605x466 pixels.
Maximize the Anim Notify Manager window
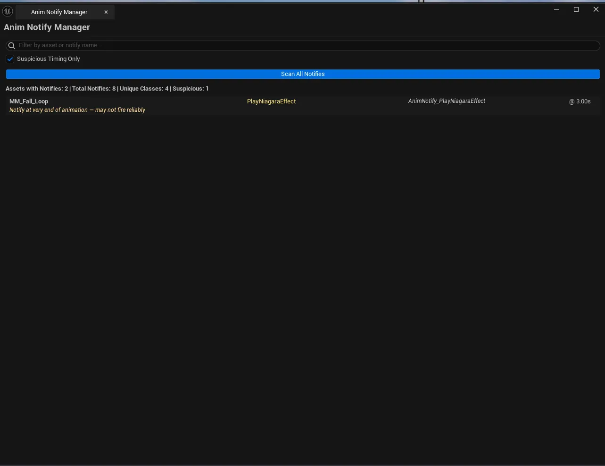click(x=576, y=9)
